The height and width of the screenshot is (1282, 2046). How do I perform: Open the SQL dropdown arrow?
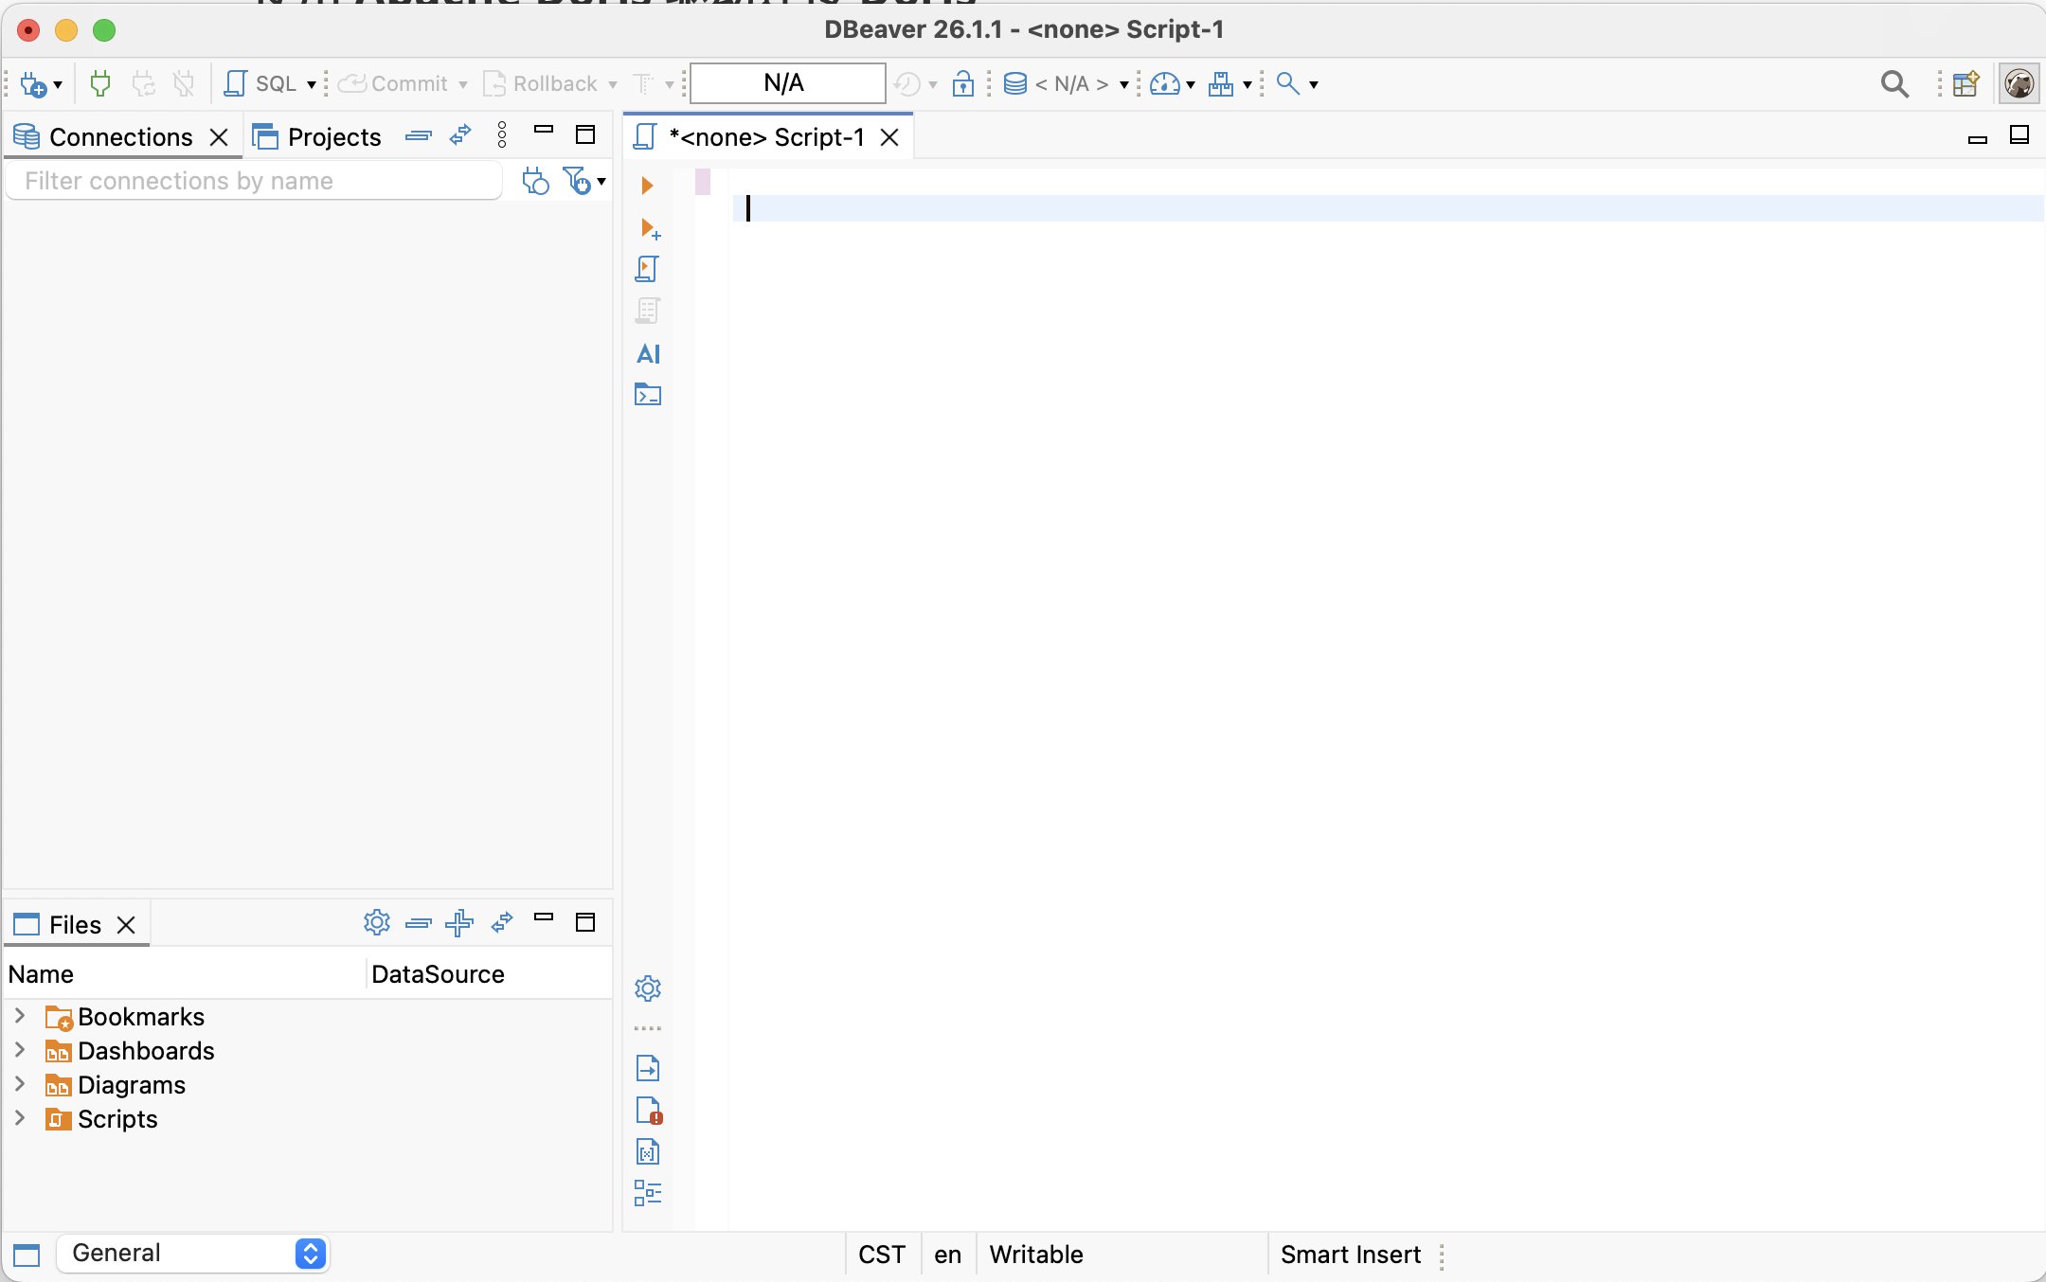[311, 85]
